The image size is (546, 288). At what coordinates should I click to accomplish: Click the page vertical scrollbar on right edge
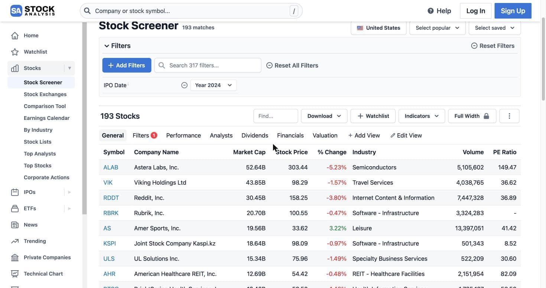(543, 59)
